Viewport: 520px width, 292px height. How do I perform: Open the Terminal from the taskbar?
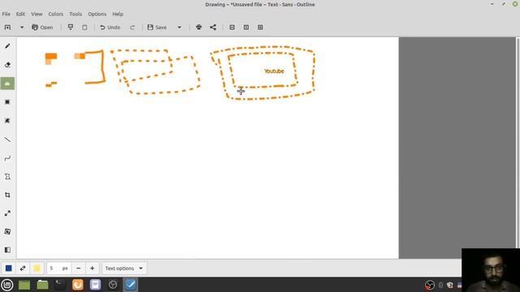pyautogui.click(x=60, y=285)
